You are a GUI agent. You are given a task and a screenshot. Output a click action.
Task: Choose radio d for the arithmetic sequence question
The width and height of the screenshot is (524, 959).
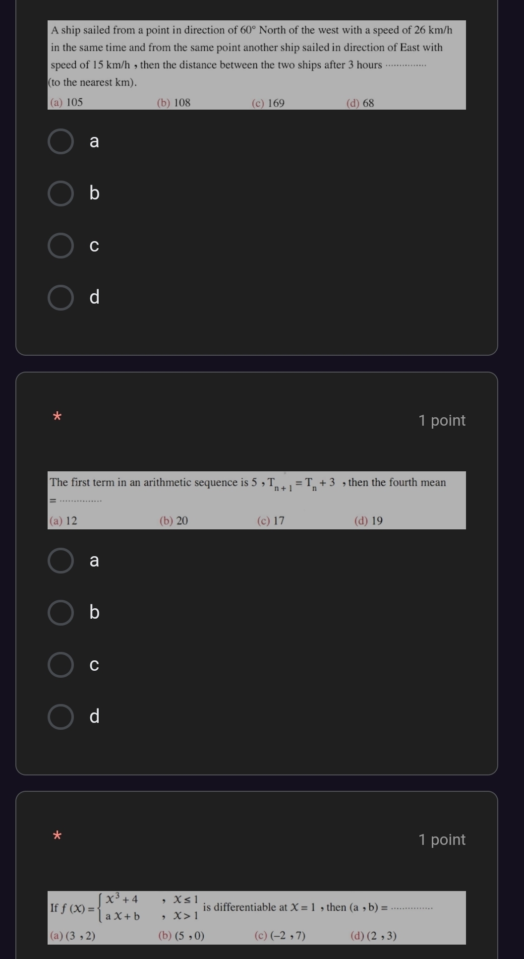[x=60, y=717]
